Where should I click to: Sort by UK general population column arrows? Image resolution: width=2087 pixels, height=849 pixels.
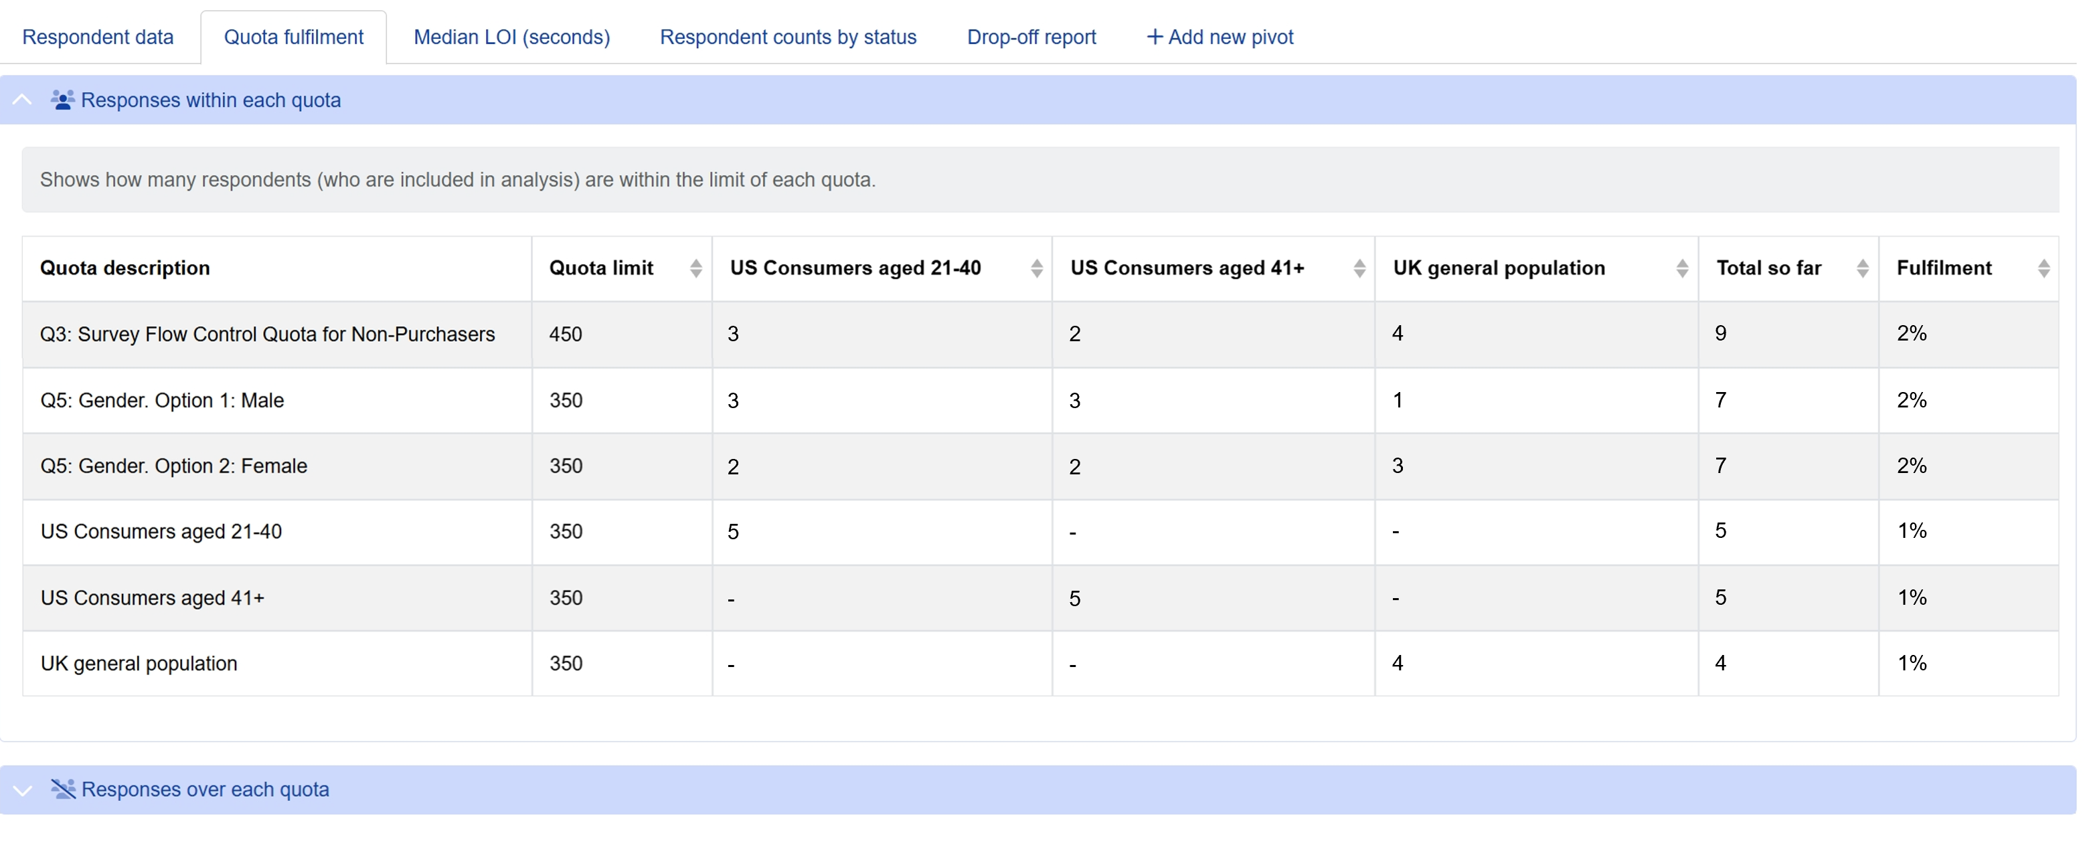tap(1682, 268)
